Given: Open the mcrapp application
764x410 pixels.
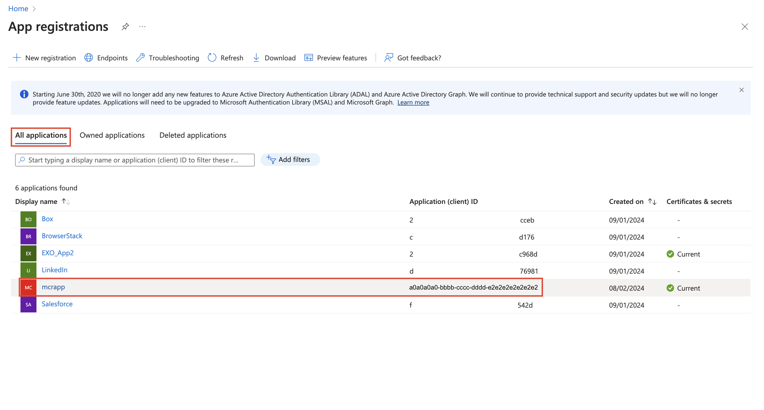Looking at the screenshot, I should pos(53,287).
